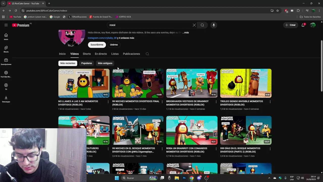Switch to the Inicio channel tab
323x182 pixels.
click(62, 54)
